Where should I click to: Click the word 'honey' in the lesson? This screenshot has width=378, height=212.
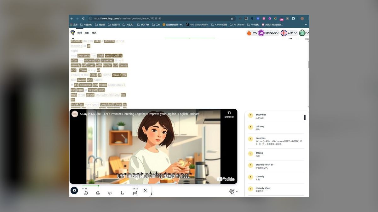(123, 65)
